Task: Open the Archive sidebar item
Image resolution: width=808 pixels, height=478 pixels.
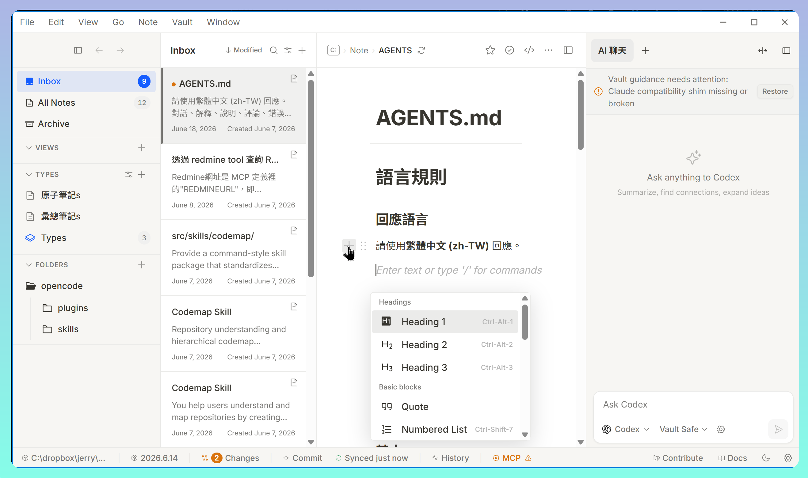Action: coord(86,124)
